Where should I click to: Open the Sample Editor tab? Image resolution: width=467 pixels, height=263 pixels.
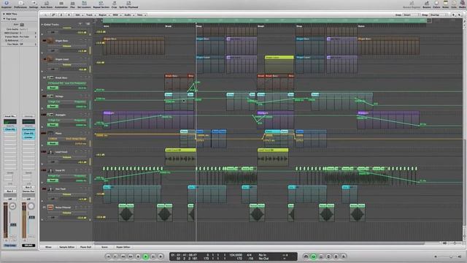[66, 247]
